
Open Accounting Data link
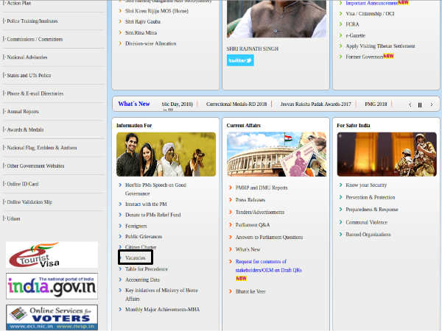[x=142, y=280]
